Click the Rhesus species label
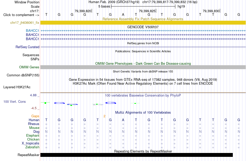Viewport: 246px width, 161px height. [34, 124]
